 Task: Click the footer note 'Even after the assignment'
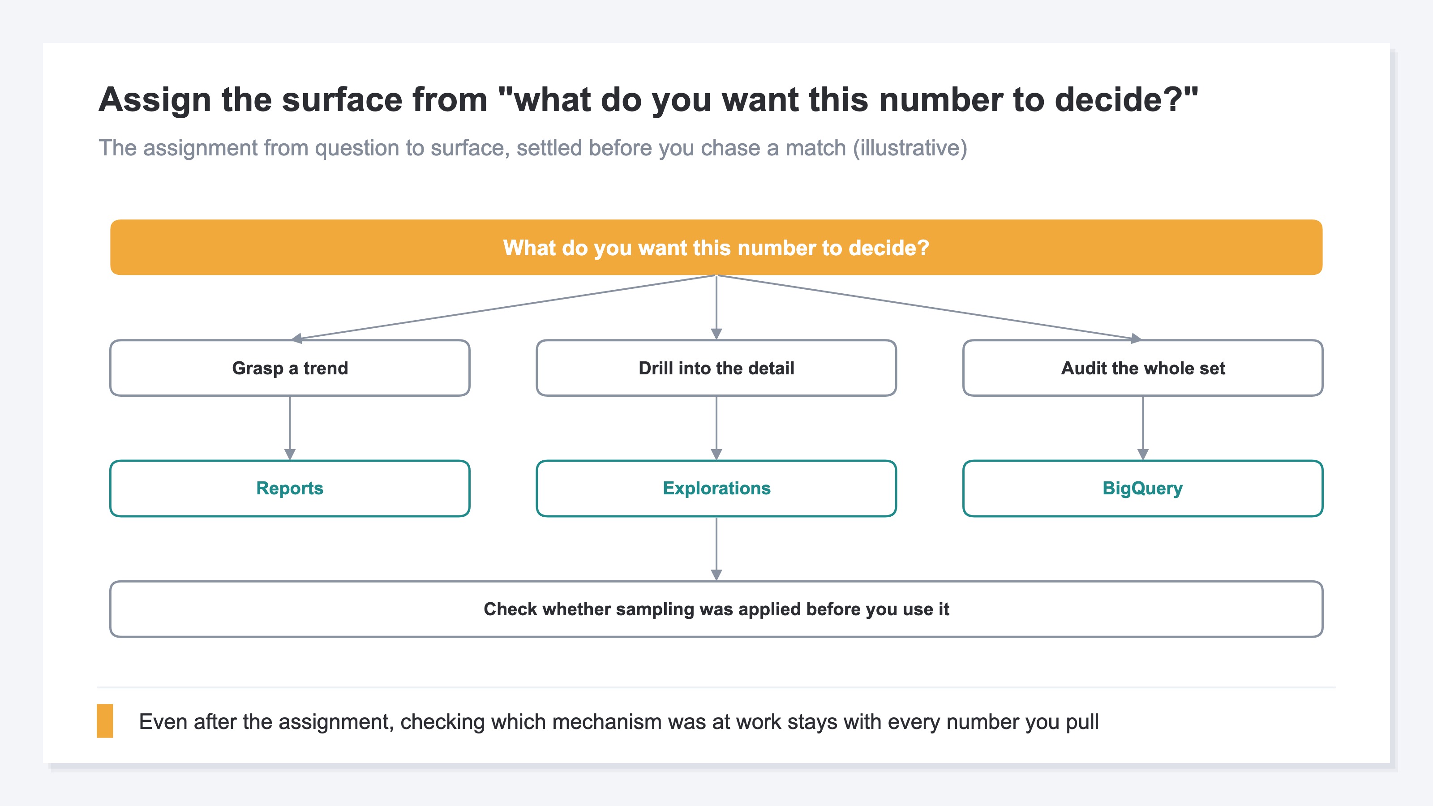pyautogui.click(x=618, y=721)
